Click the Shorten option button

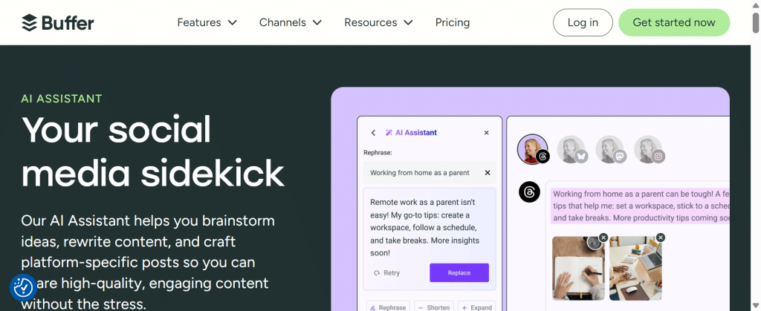(434, 307)
